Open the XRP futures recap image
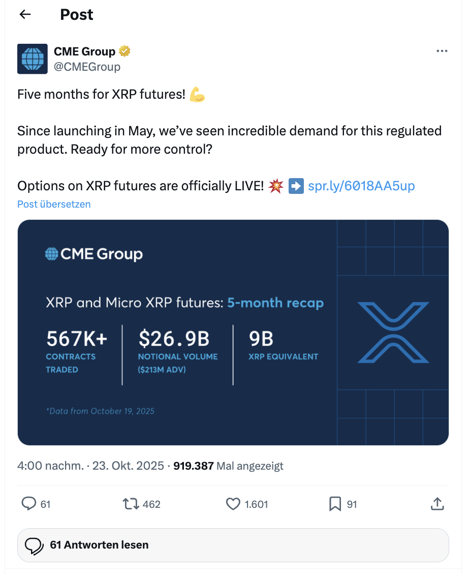Image resolution: width=469 pixels, height=574 pixels. tap(233, 332)
